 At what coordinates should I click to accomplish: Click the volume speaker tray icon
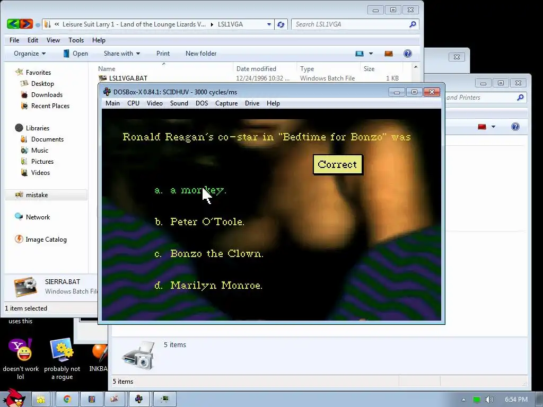coord(489,400)
